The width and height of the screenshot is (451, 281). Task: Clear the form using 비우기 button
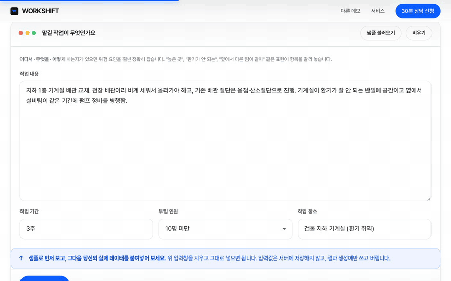pyautogui.click(x=419, y=33)
